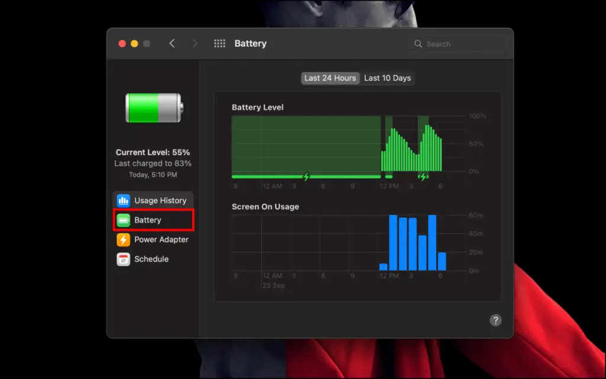Switch to Last 24 Hours tab

[x=330, y=78]
